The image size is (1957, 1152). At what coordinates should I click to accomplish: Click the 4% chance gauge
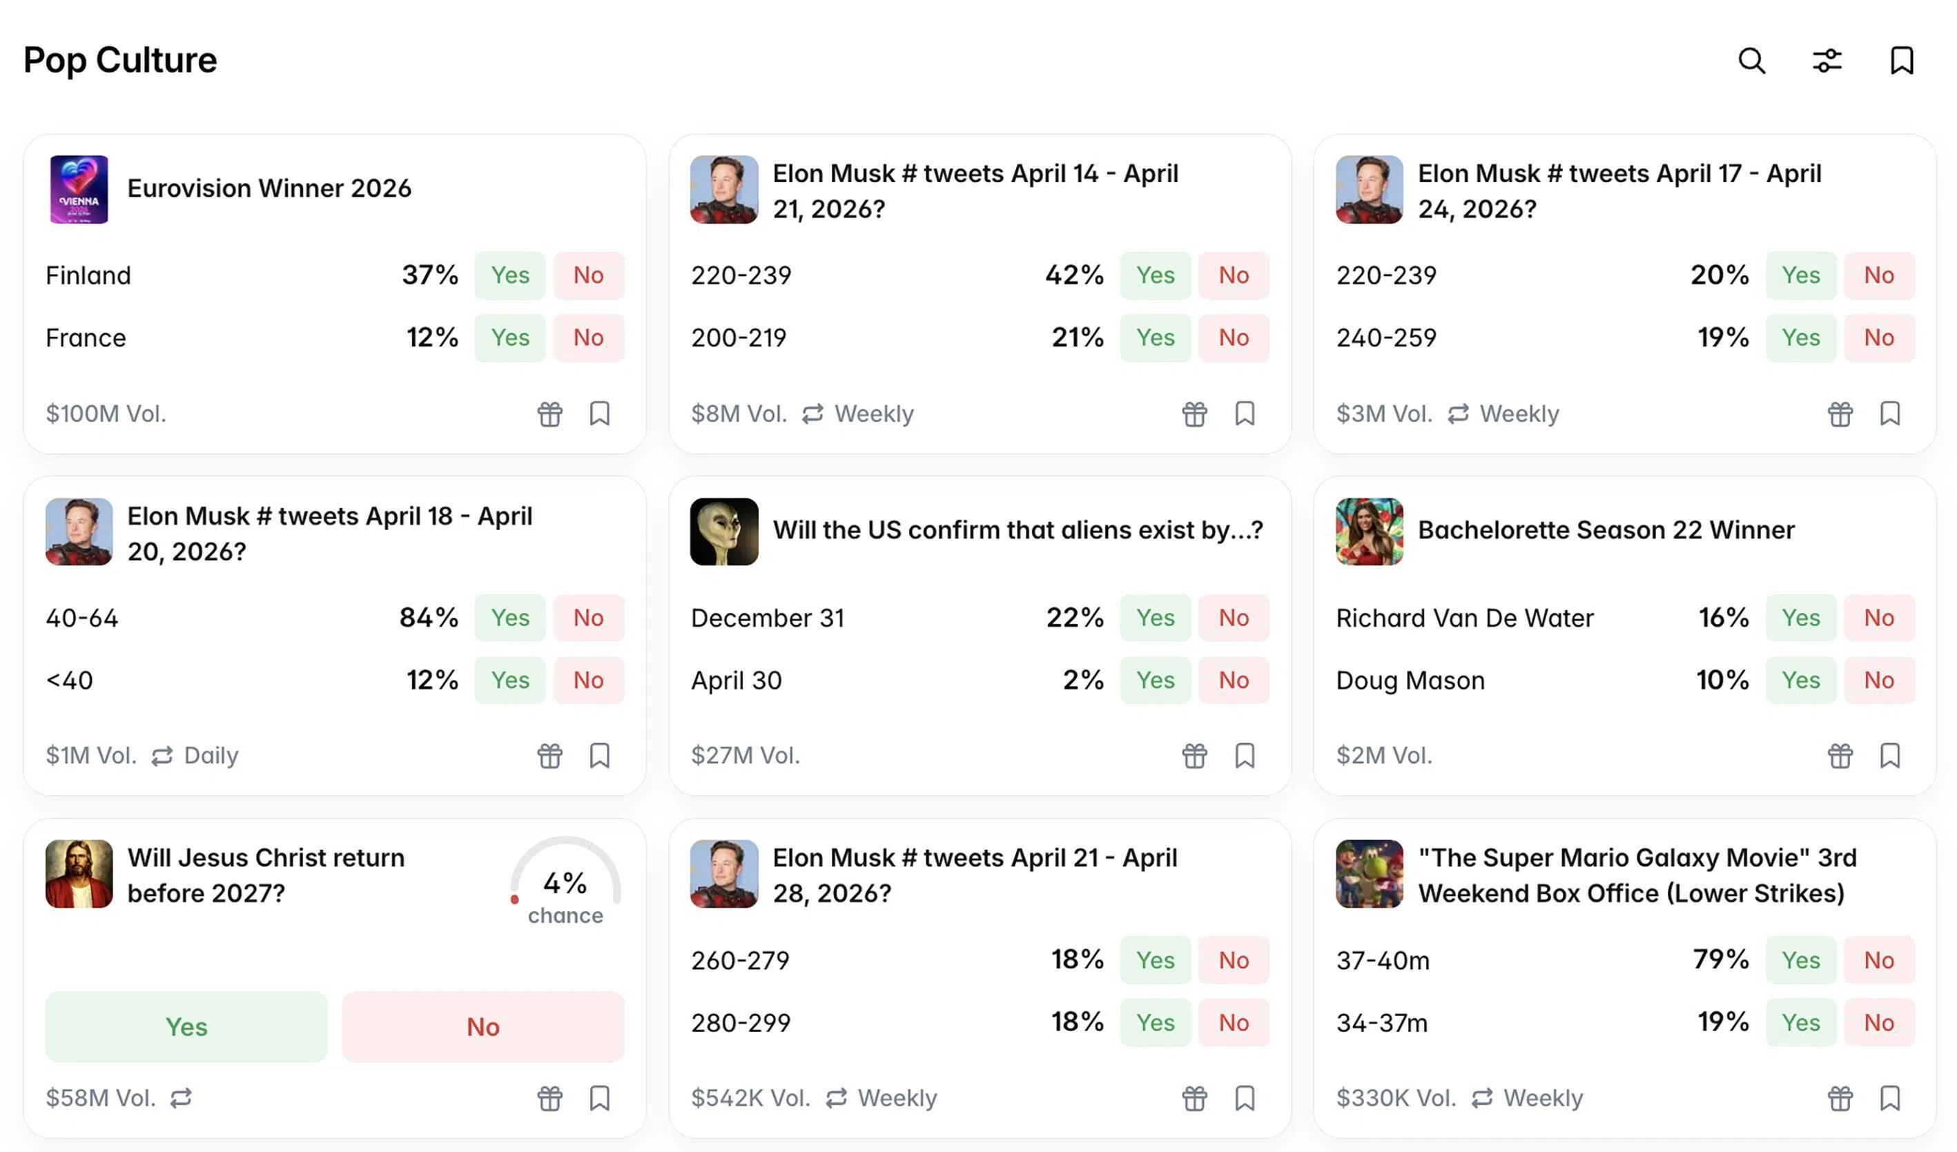click(565, 885)
